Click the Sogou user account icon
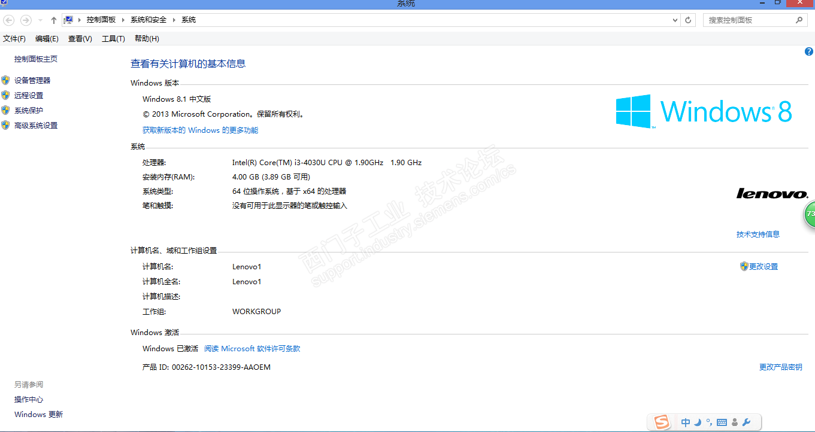 (x=735, y=422)
